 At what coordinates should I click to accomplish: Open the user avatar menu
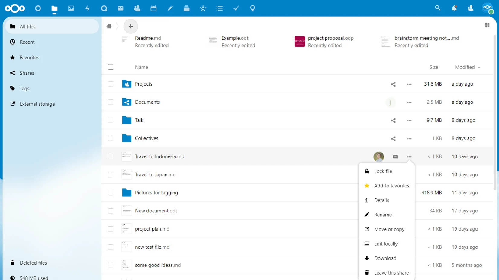pyautogui.click(x=488, y=8)
